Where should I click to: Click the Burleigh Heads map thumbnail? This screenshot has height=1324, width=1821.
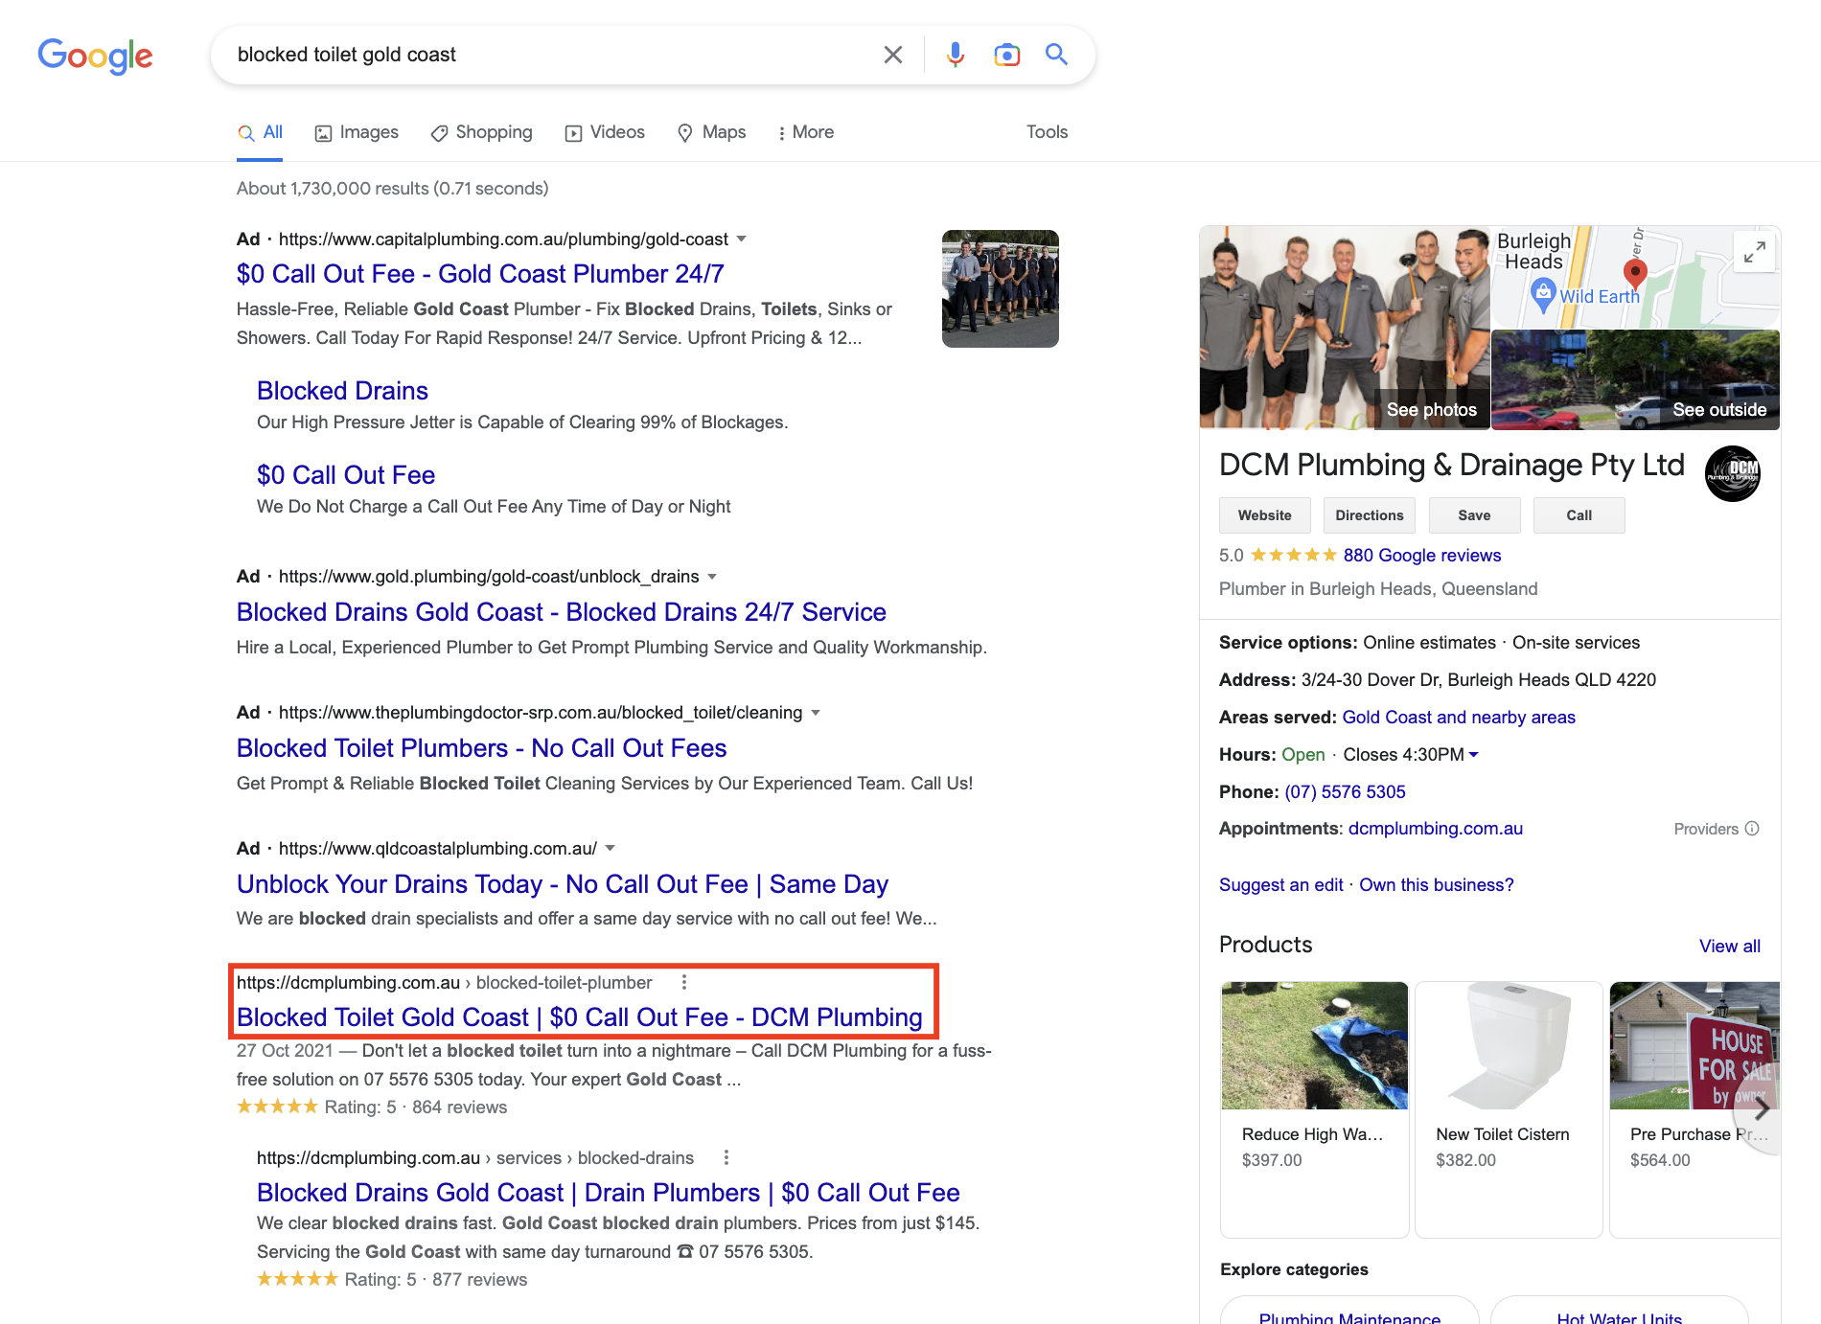(x=1635, y=278)
